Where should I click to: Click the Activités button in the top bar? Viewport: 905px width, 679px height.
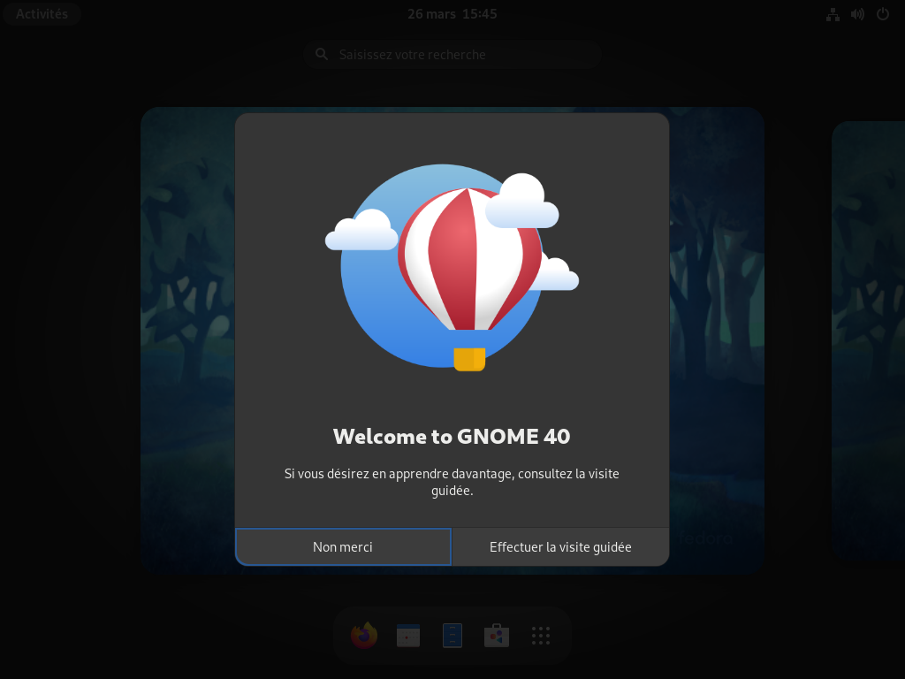click(x=42, y=14)
